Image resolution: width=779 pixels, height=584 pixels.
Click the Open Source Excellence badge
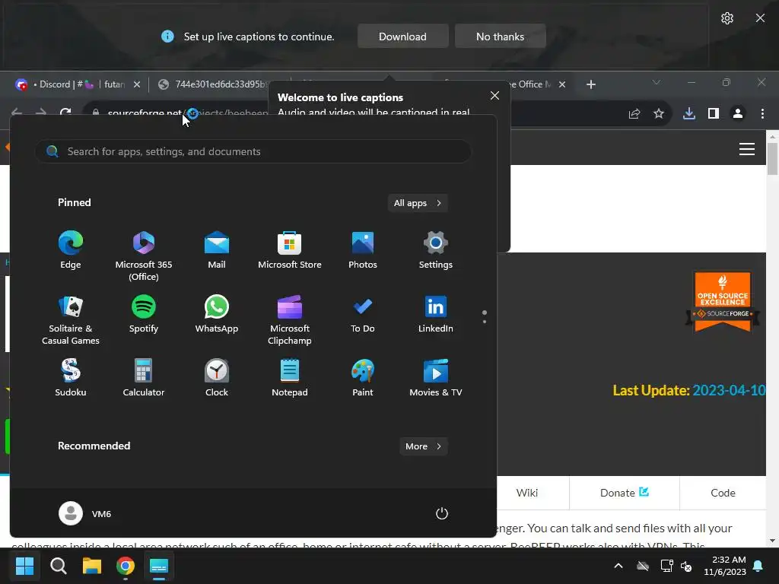click(x=723, y=301)
